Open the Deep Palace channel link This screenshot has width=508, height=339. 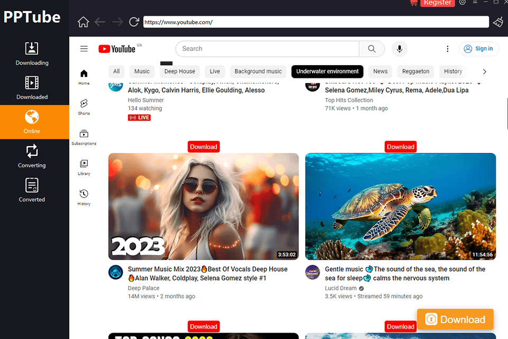143,288
